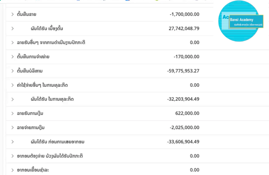Click the -33,606,904.49 pre-tax result

coord(183,142)
